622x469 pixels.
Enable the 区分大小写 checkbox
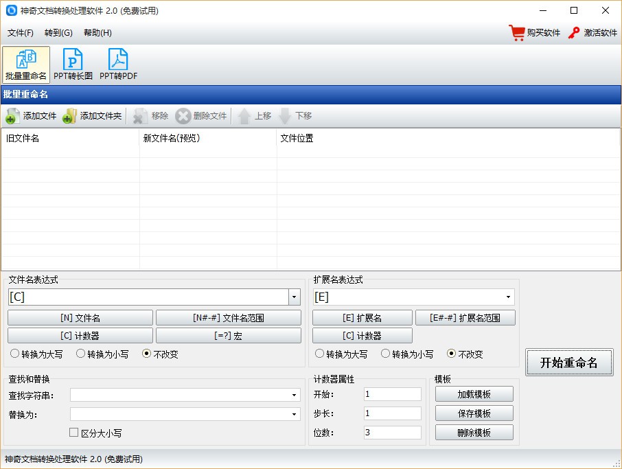coord(73,432)
